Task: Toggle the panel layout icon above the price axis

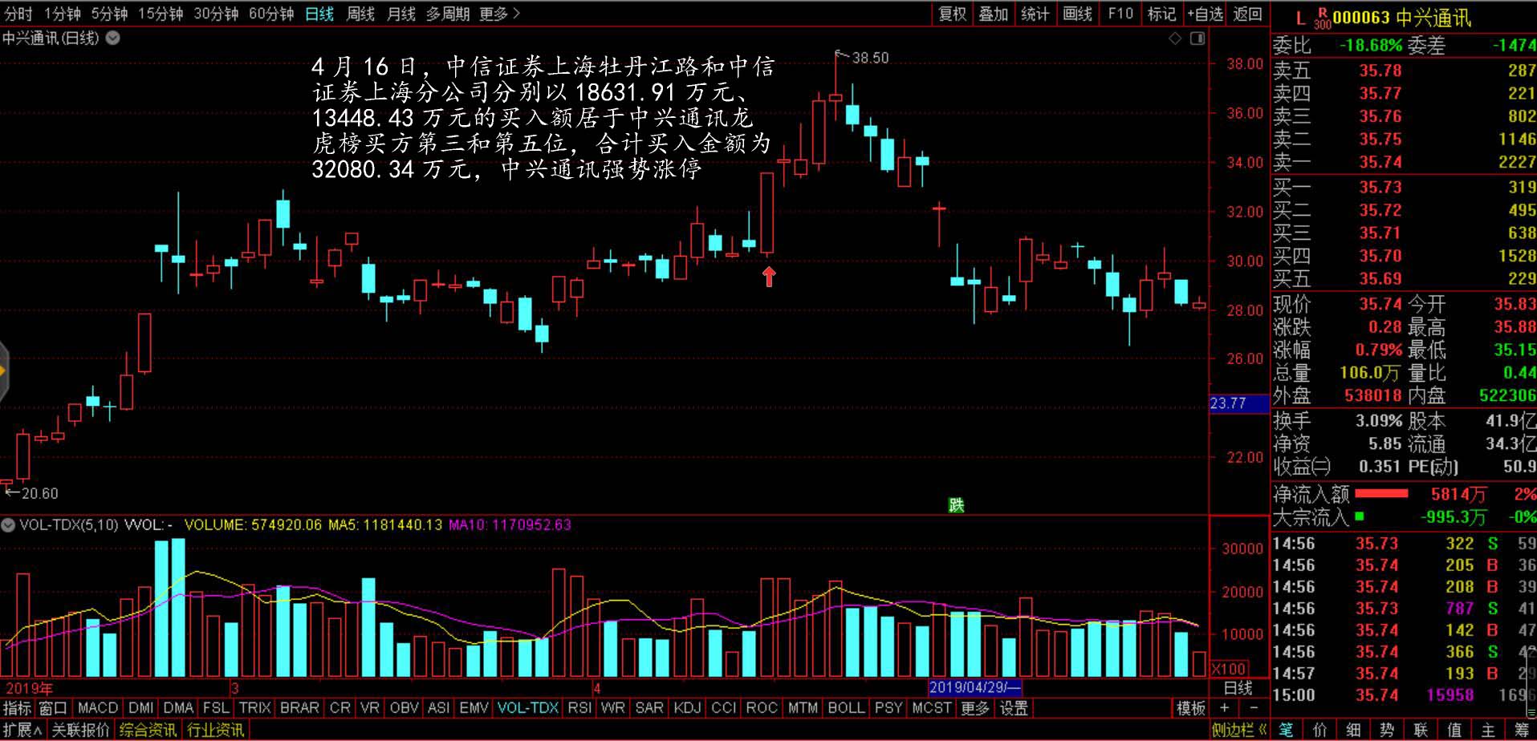Action: (x=1197, y=38)
